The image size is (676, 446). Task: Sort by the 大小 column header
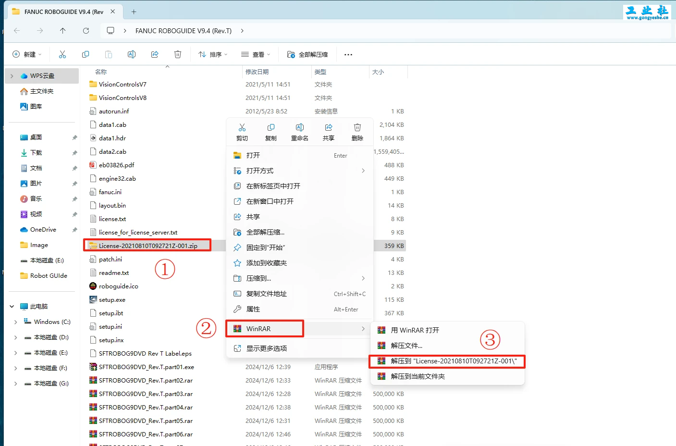[x=378, y=72]
